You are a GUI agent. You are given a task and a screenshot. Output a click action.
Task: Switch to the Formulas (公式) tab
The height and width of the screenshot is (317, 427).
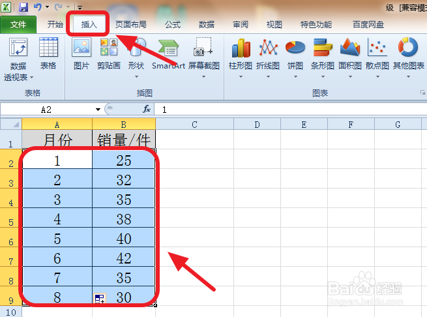(x=173, y=25)
